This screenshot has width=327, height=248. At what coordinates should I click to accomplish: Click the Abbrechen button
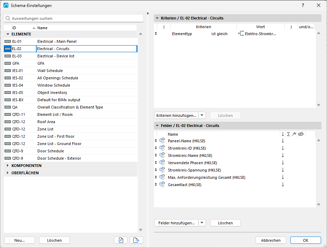[x=271, y=240]
